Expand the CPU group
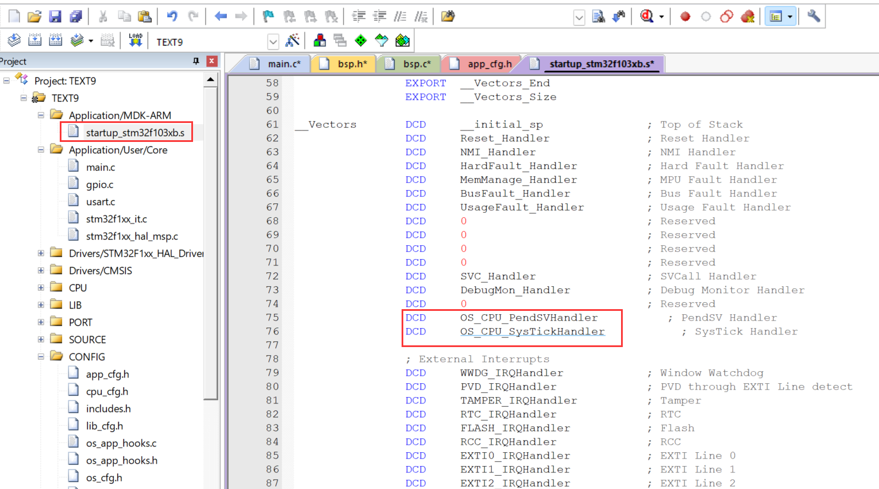Image resolution: width=879 pixels, height=489 pixels. tap(41, 287)
